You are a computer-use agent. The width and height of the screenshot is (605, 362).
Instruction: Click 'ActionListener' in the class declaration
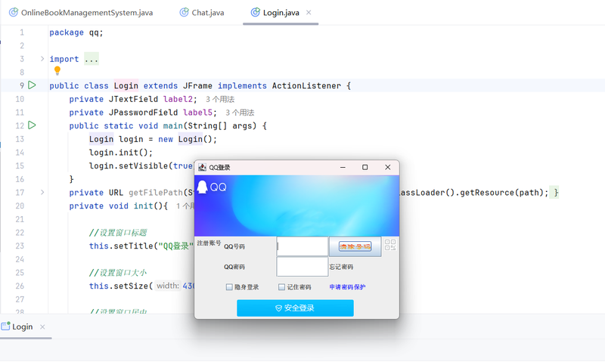click(306, 85)
